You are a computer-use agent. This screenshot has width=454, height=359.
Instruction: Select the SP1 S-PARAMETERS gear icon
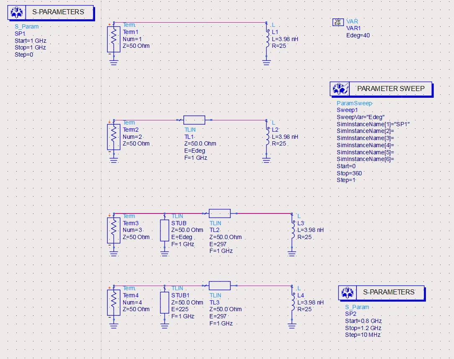pyautogui.click(x=17, y=13)
